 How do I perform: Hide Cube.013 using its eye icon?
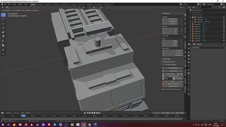point(224,27)
